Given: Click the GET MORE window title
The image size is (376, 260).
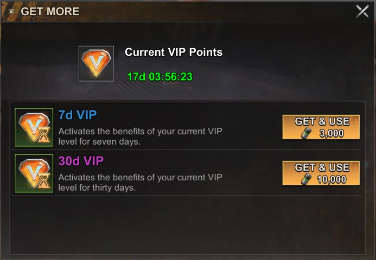Looking at the screenshot, I should [x=50, y=11].
